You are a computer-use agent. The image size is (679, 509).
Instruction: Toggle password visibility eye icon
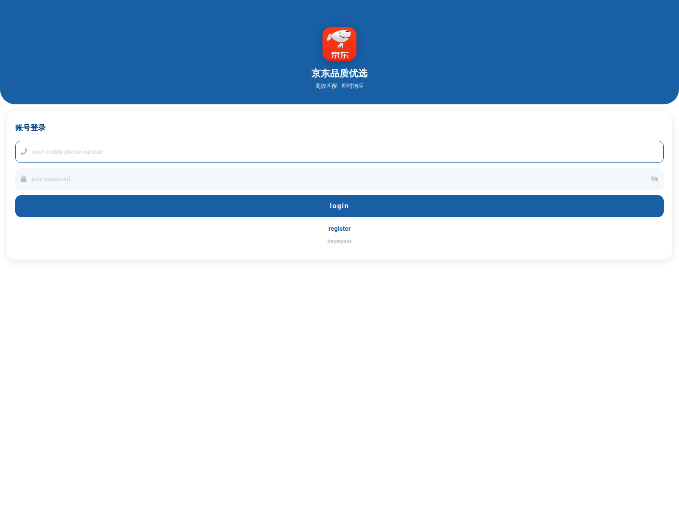click(x=654, y=179)
